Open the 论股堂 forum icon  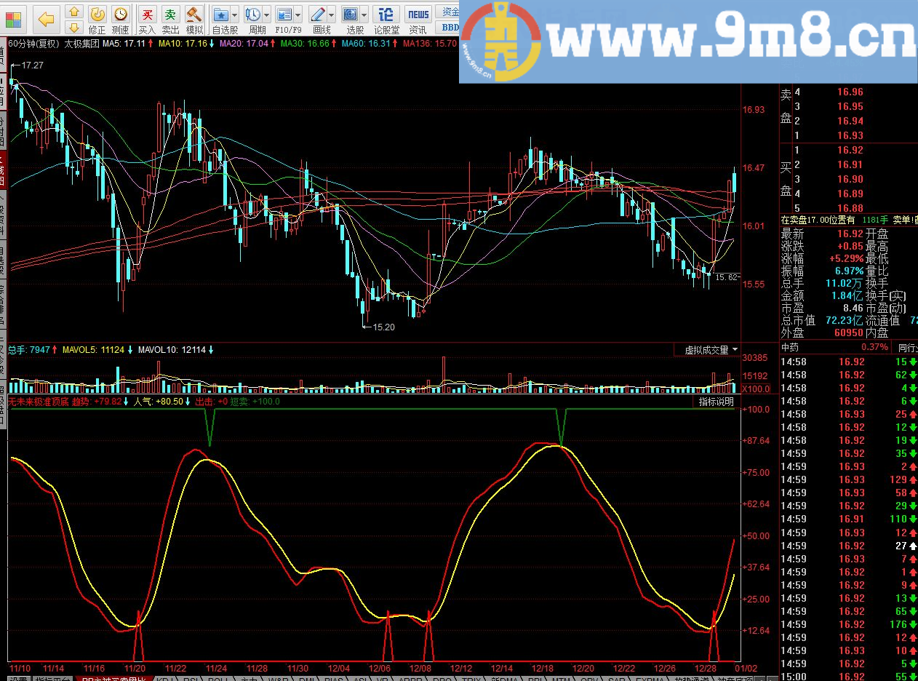click(x=386, y=14)
